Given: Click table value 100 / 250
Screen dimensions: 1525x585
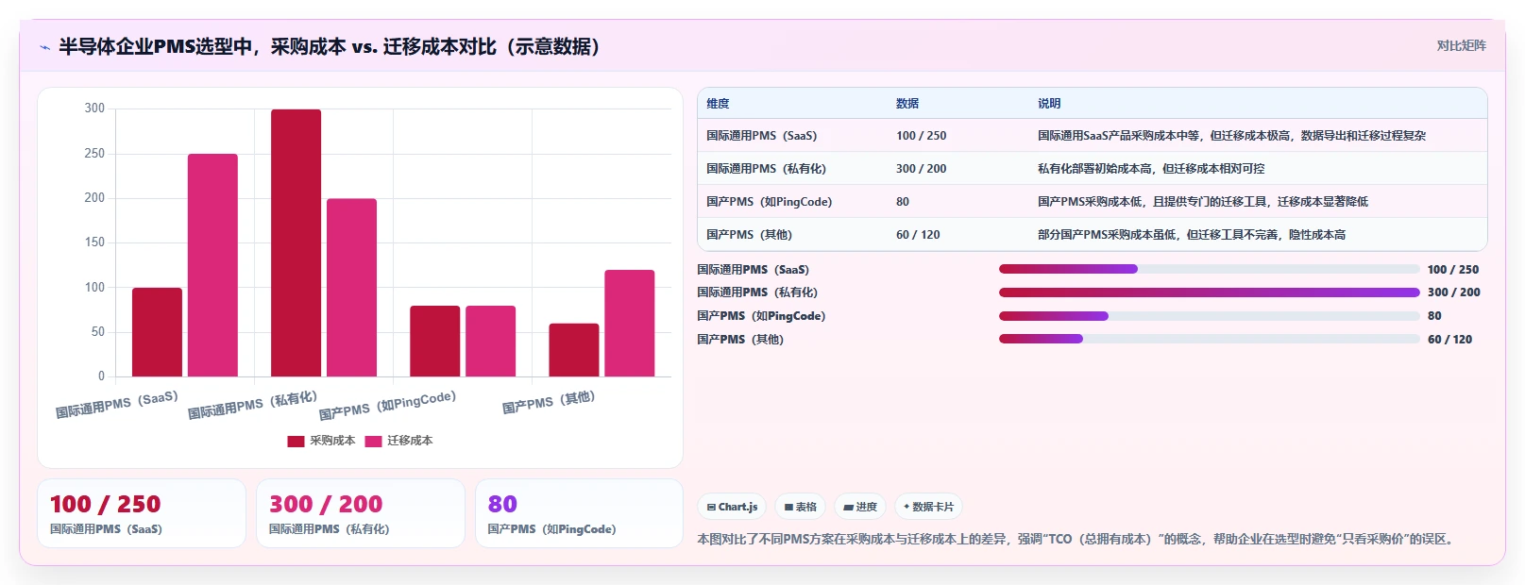Looking at the screenshot, I should 921,135.
